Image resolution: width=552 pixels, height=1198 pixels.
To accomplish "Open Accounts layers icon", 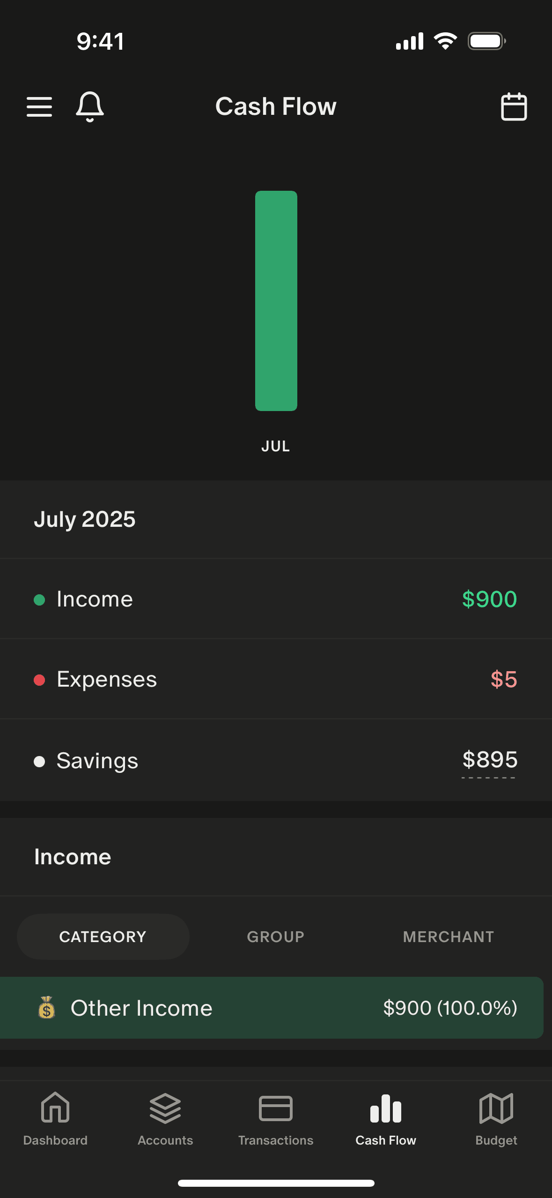I will coord(165,1108).
